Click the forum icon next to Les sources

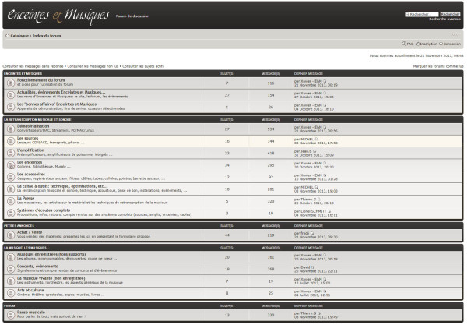[10, 140]
